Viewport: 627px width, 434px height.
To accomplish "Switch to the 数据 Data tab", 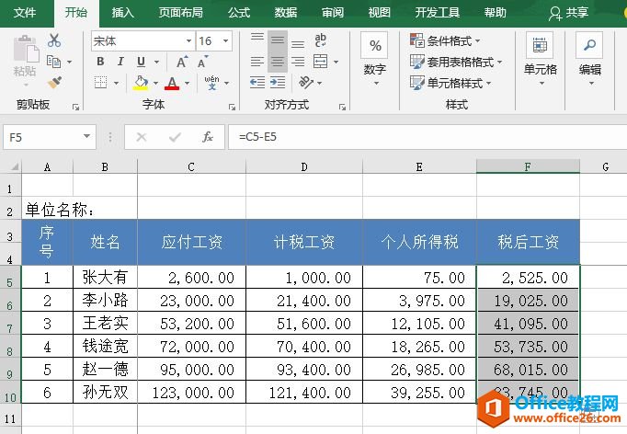I will 286,13.
